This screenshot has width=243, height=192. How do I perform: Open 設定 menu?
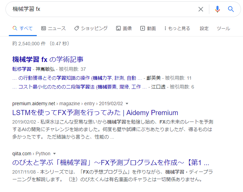204,28
